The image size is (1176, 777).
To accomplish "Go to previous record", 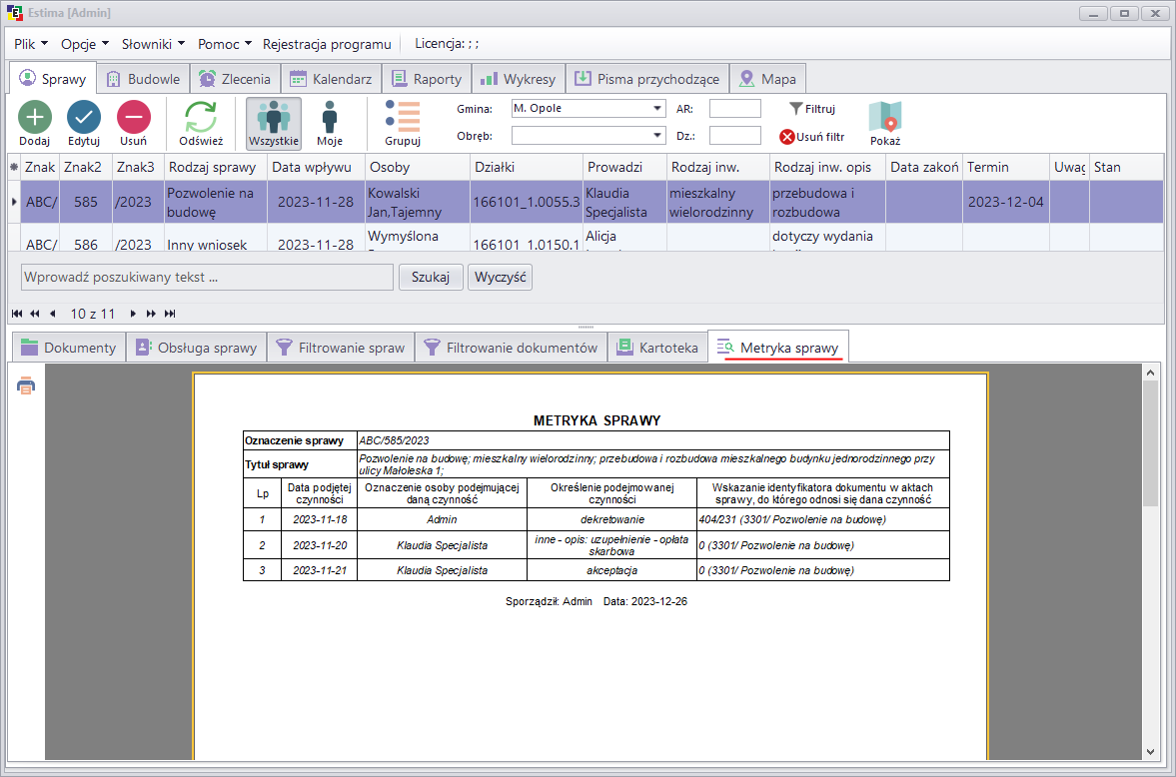I will 53,314.
